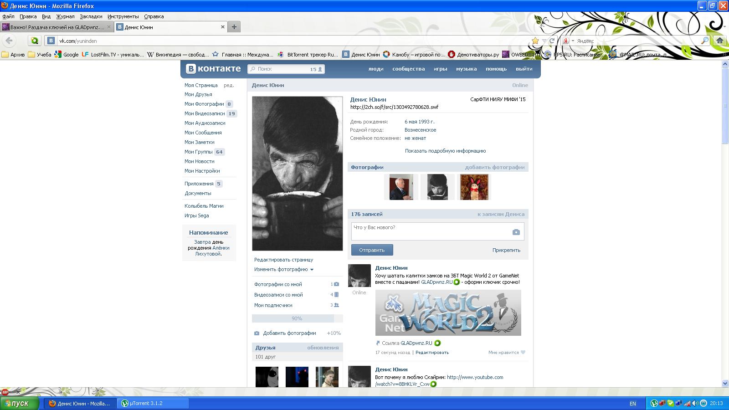Open the Firefox home page icon
This screenshot has height=410, width=729.
pos(720,41)
